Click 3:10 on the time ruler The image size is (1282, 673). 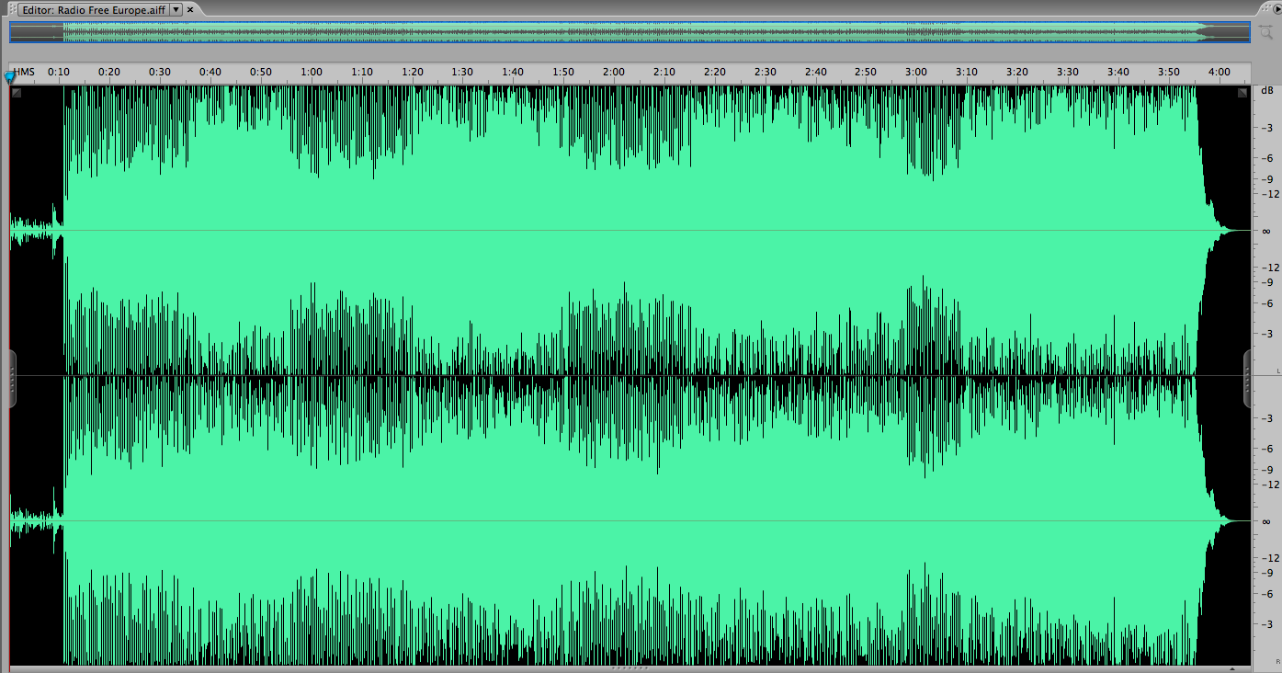(967, 72)
